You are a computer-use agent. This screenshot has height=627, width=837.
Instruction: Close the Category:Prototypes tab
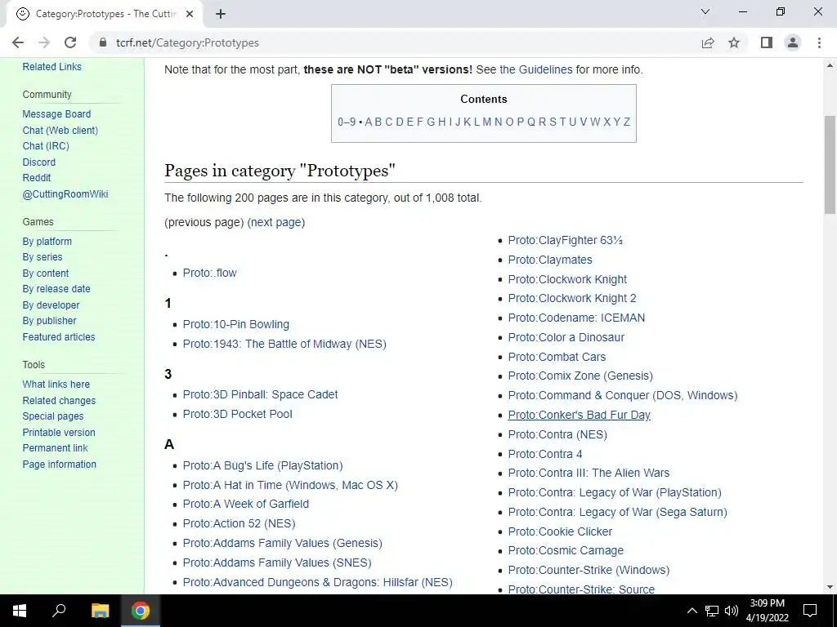[190, 14]
